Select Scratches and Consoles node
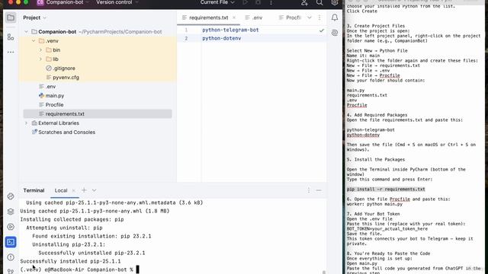 [63, 132]
